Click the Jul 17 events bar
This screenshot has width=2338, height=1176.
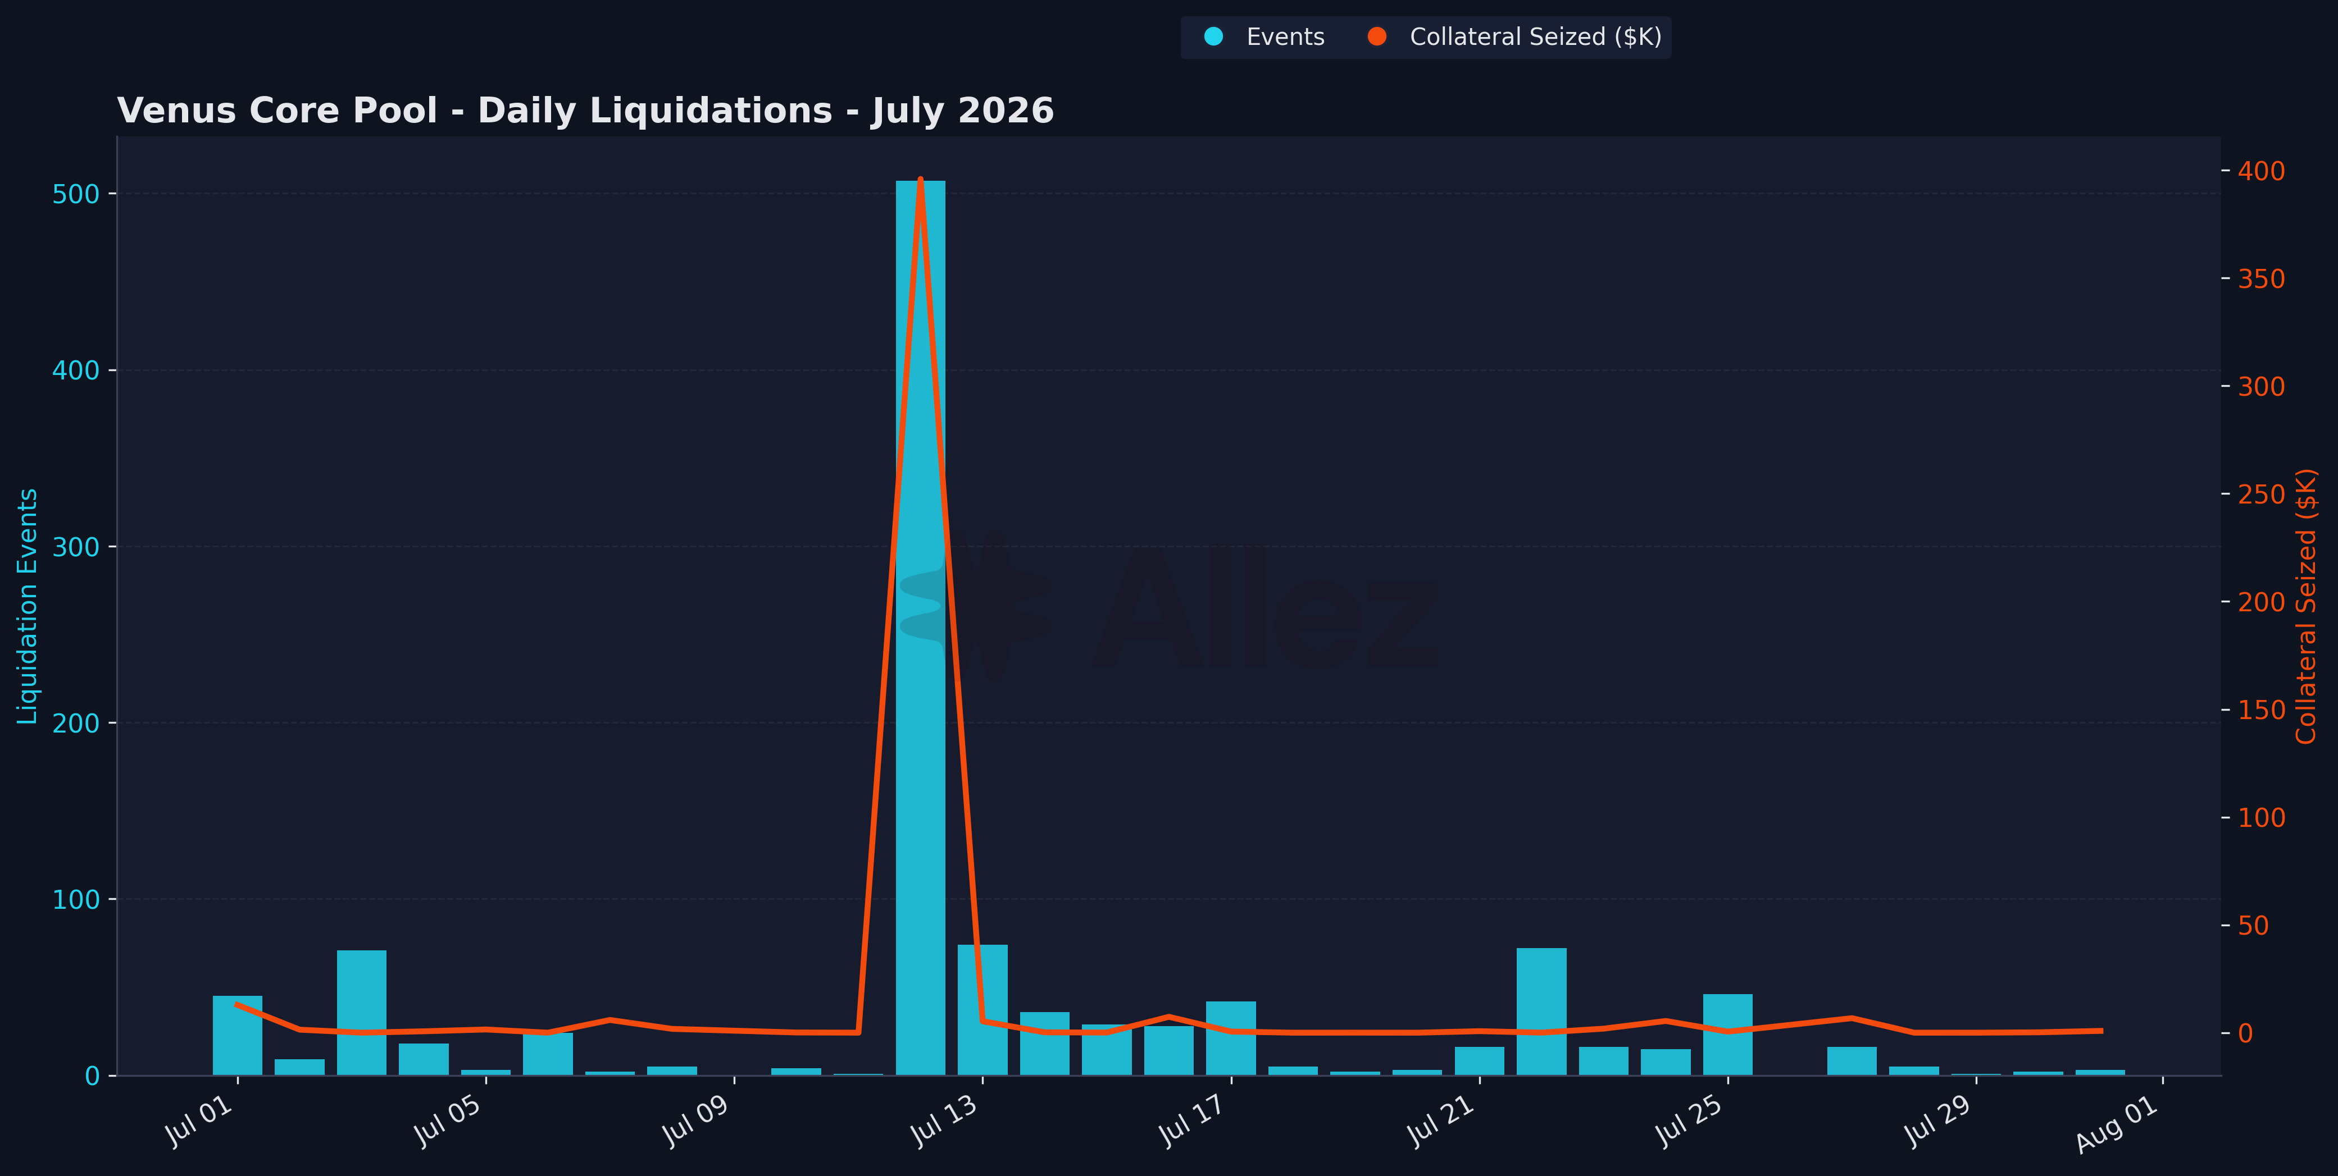(x=1231, y=1038)
